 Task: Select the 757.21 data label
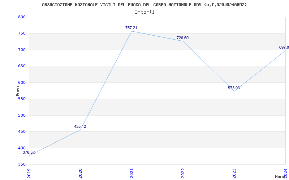click(131, 28)
